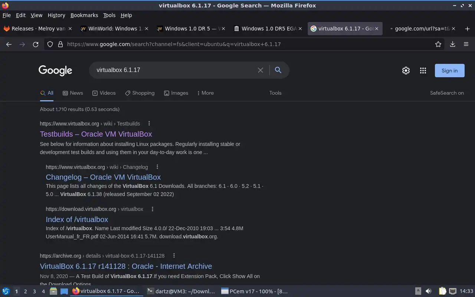This screenshot has height=297, width=475.
Task: Open options for the Testbuilds result
Action: click(x=149, y=123)
